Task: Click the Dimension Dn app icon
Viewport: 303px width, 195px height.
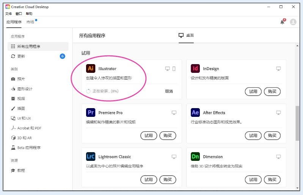Action: click(x=195, y=157)
